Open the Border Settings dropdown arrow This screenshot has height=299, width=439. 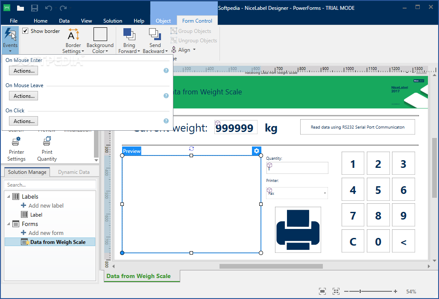(x=82, y=51)
